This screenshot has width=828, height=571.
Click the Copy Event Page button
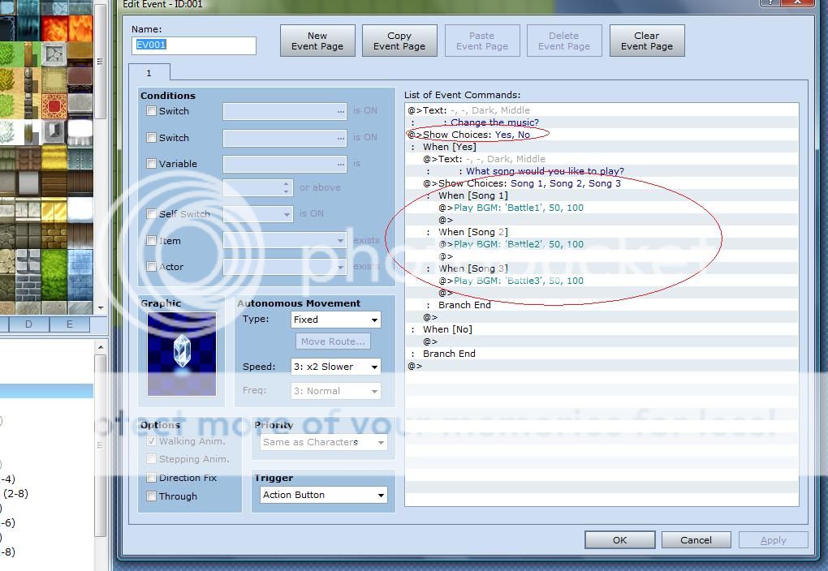pos(399,41)
